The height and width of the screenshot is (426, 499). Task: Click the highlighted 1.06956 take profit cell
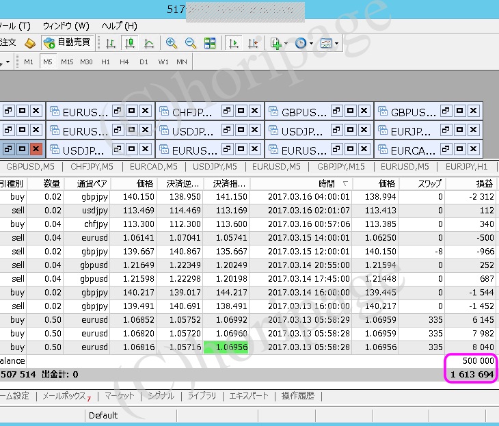coord(226,347)
